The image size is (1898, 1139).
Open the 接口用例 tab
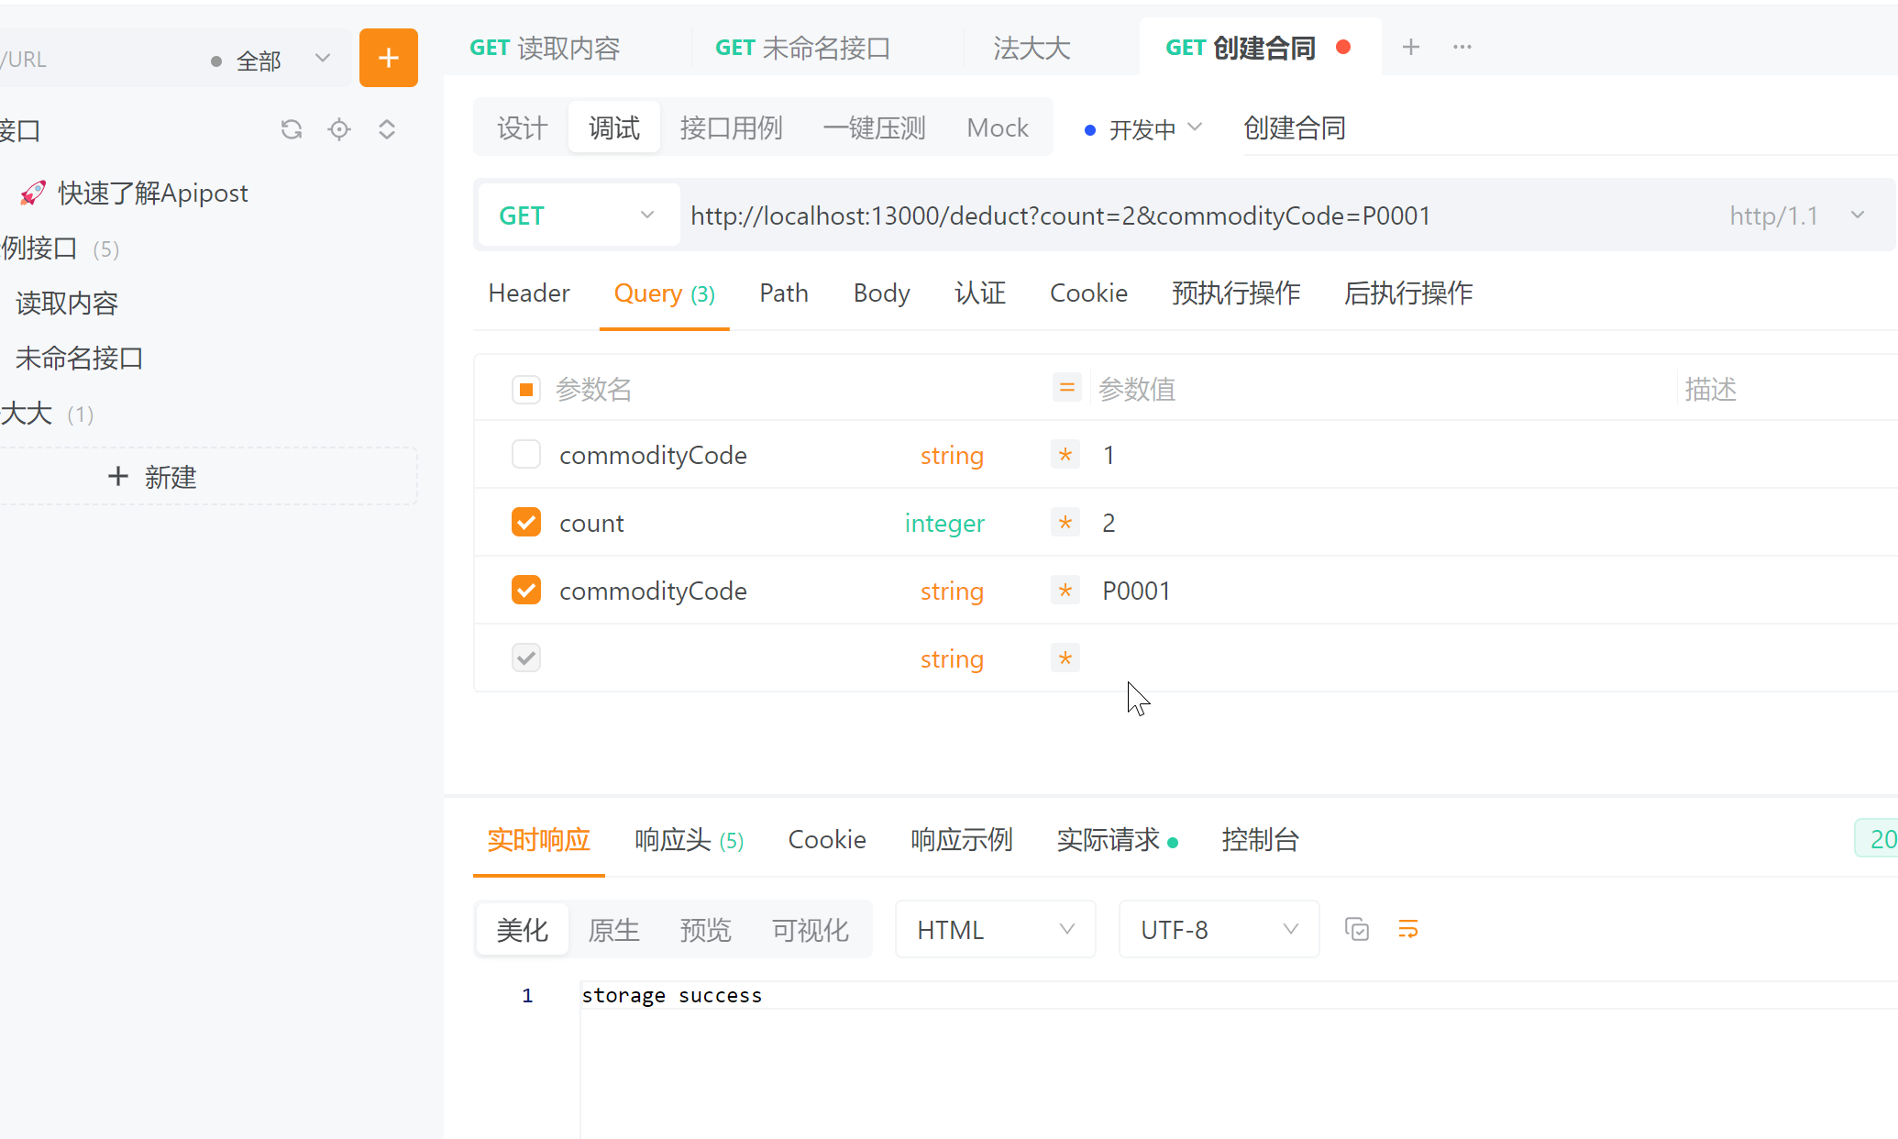(732, 127)
